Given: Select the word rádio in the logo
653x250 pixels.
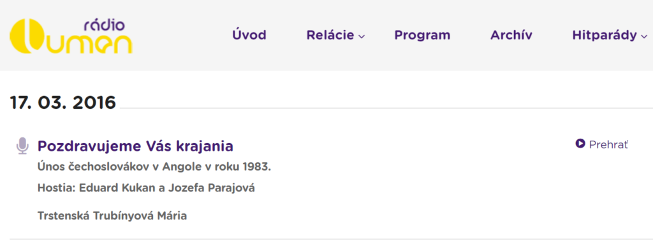Looking at the screenshot, I should click(x=104, y=25).
